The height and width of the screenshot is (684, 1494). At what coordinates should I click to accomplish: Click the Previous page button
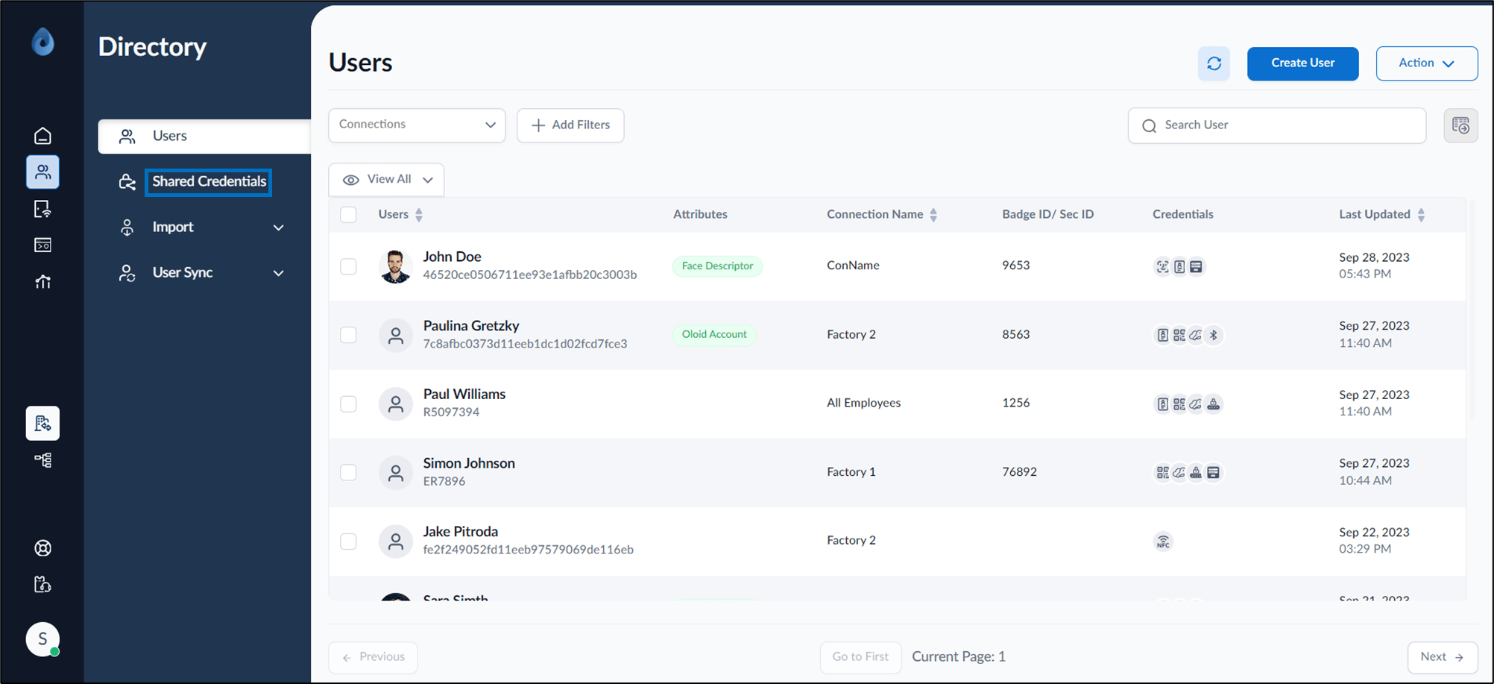373,657
